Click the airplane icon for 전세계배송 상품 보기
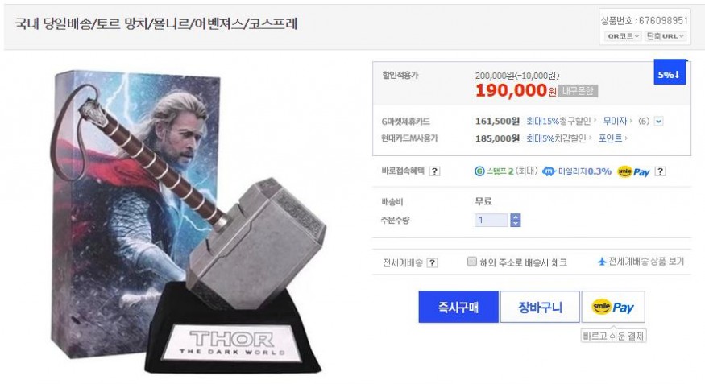Image resolution: width=705 pixels, height=384 pixels. [x=602, y=262]
